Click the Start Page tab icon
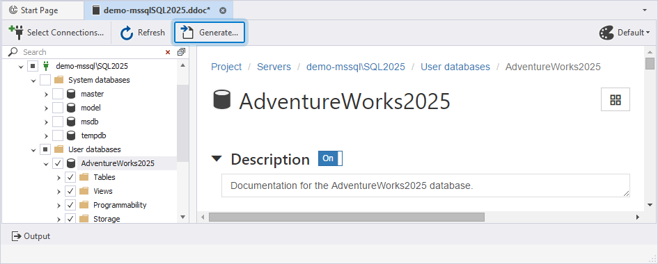The width and height of the screenshot is (658, 264). pyautogui.click(x=13, y=10)
